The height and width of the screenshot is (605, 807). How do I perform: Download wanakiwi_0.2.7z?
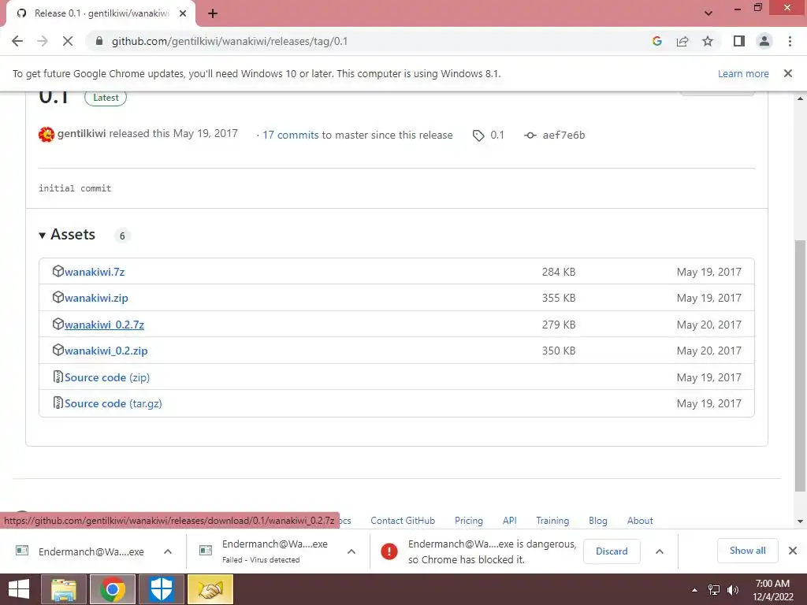click(x=104, y=325)
